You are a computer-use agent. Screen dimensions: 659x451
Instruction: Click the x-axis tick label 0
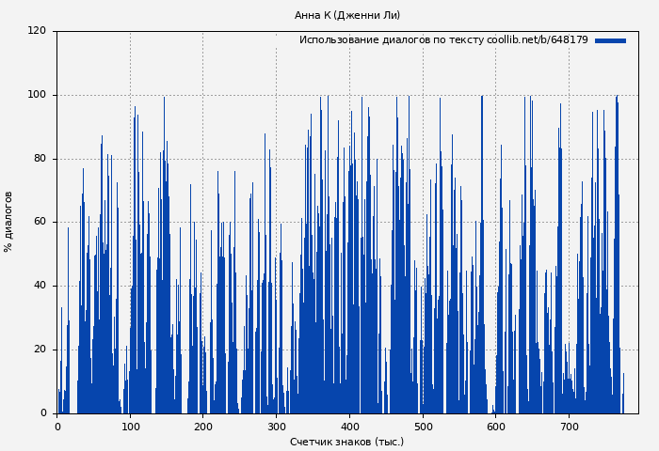[57, 427]
